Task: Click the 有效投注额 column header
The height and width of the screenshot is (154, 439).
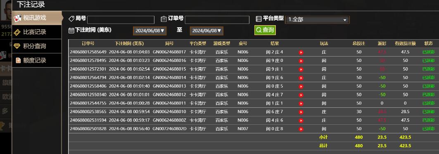Action: tap(405, 43)
